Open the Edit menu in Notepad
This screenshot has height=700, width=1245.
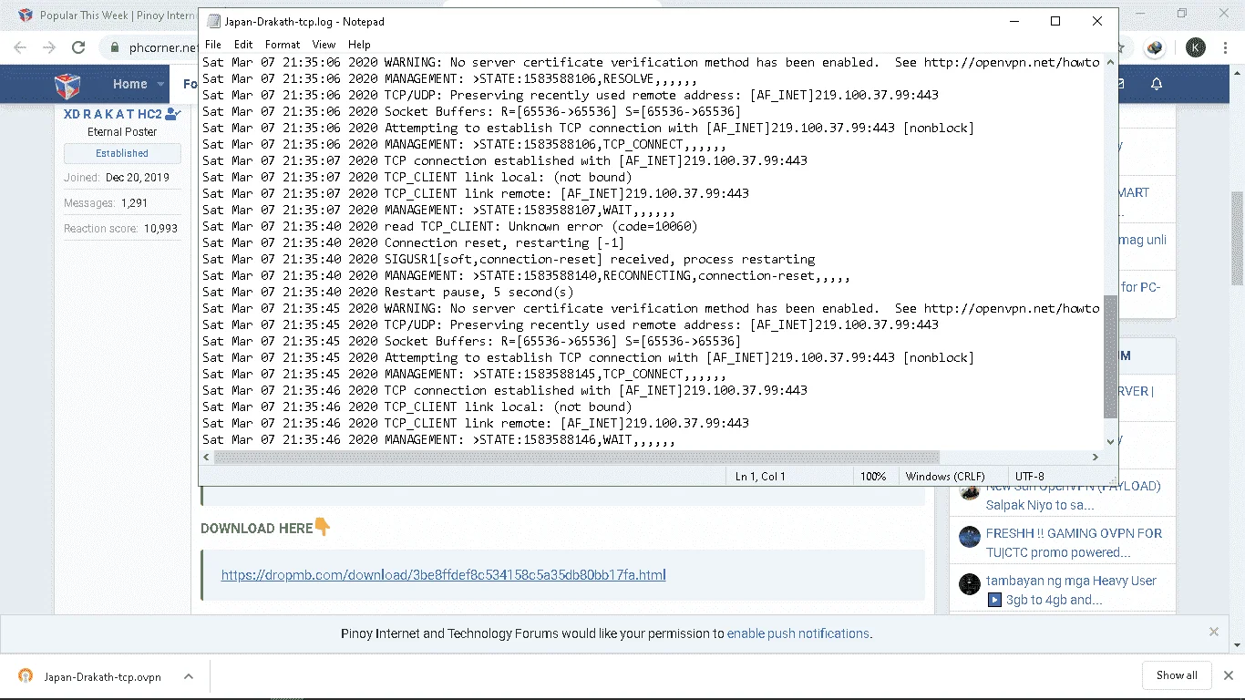click(x=243, y=44)
